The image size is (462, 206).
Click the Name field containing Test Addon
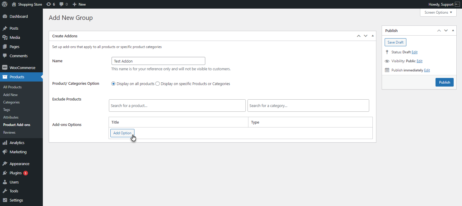(158, 61)
